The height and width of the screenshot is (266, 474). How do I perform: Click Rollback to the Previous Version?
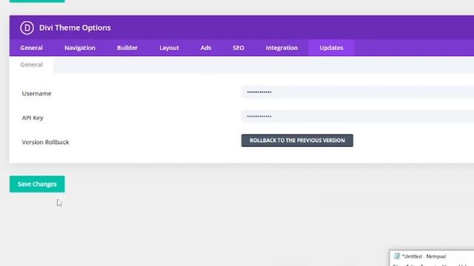pyautogui.click(x=297, y=140)
